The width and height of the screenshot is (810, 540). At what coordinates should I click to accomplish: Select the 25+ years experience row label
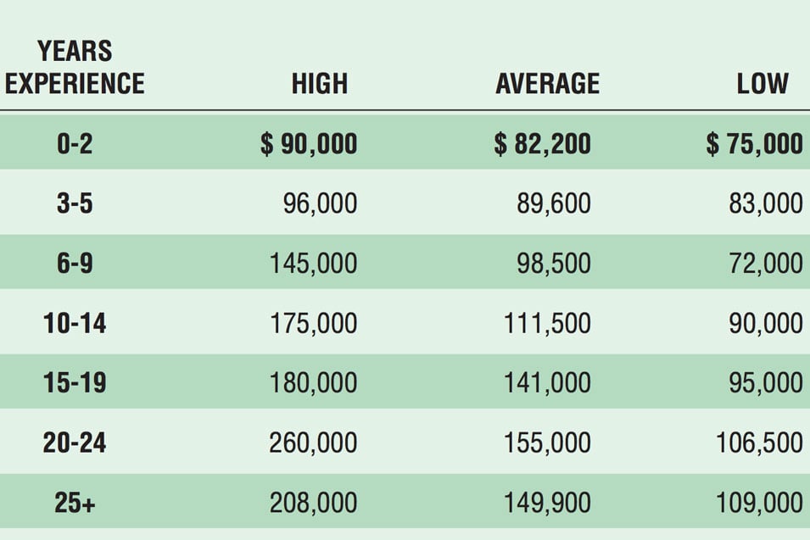coord(75,503)
